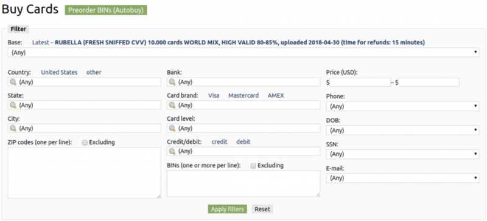Focus the Card brand text field

[x=243, y=105]
